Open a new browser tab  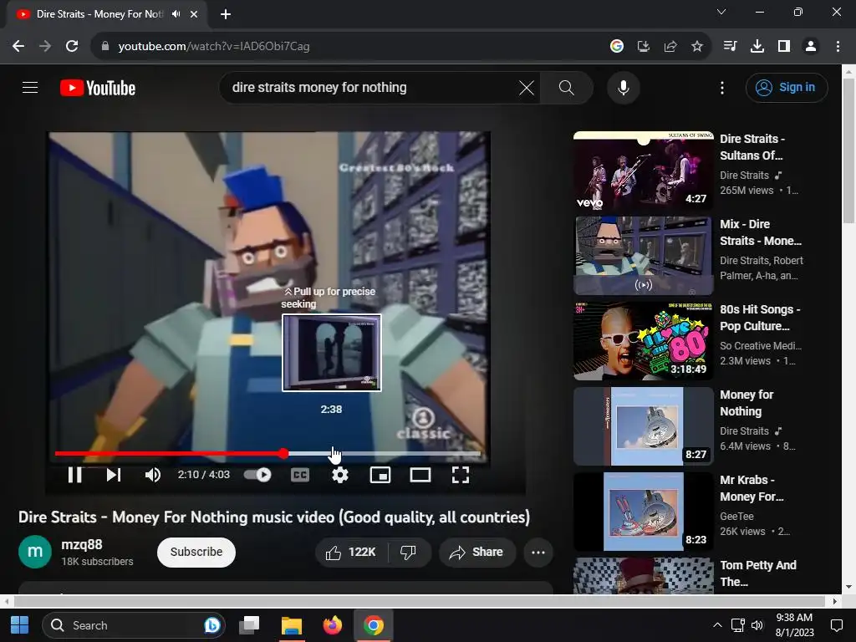[226, 14]
